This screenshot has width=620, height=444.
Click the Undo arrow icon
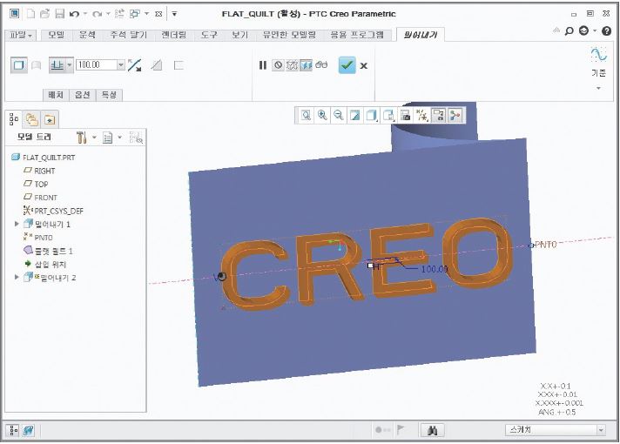[x=74, y=14]
